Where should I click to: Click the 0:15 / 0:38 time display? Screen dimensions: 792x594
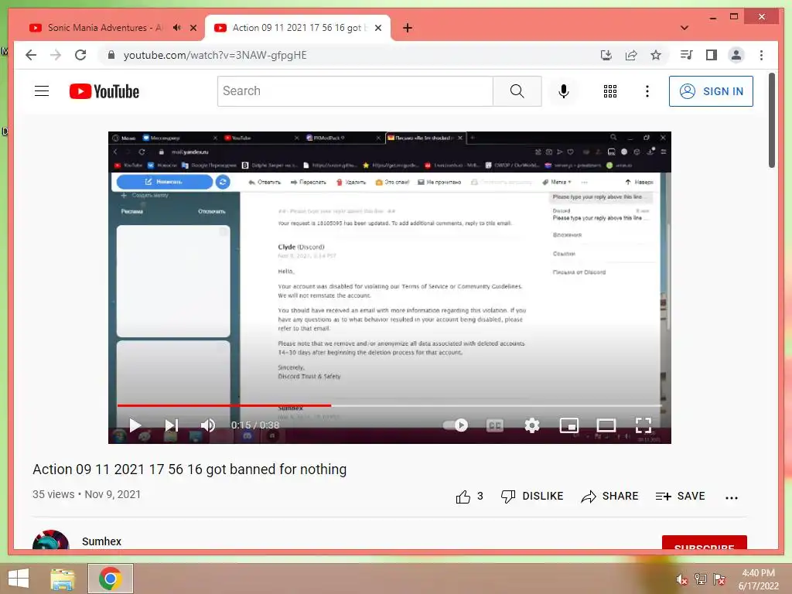coord(255,425)
